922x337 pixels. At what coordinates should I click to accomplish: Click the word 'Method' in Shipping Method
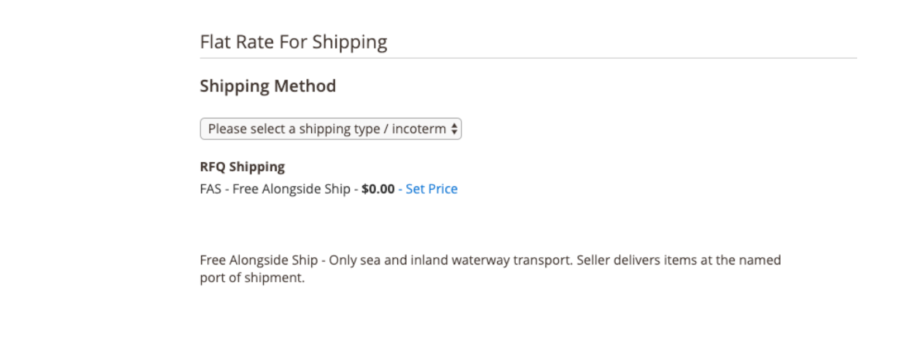[x=305, y=86]
